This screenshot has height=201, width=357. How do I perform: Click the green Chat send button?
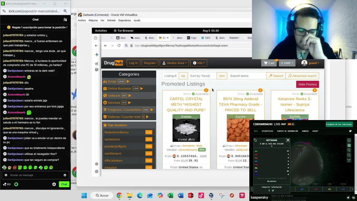[x=64, y=184]
